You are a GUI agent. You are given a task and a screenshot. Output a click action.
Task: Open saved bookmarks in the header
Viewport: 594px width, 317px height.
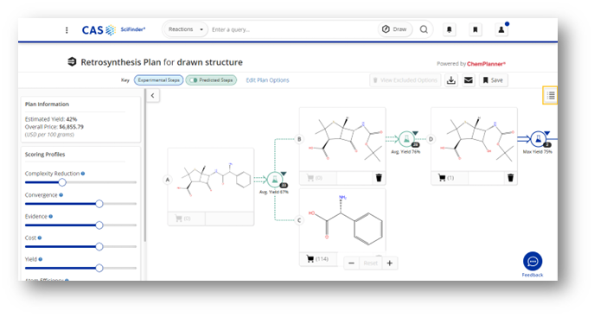point(475,29)
